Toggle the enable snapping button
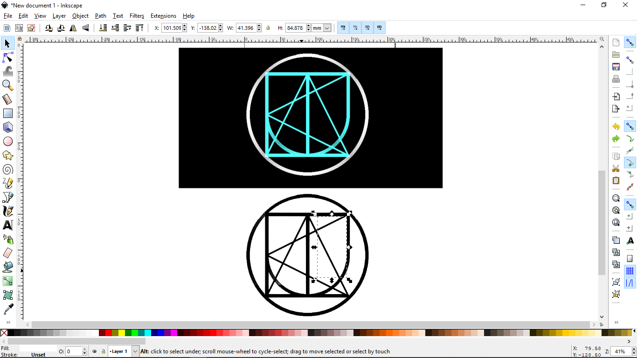 click(x=630, y=42)
